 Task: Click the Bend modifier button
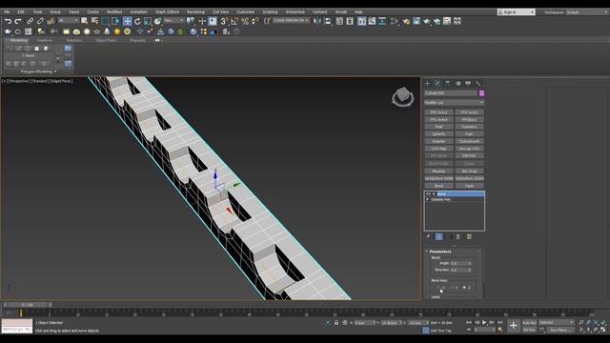coord(438,186)
